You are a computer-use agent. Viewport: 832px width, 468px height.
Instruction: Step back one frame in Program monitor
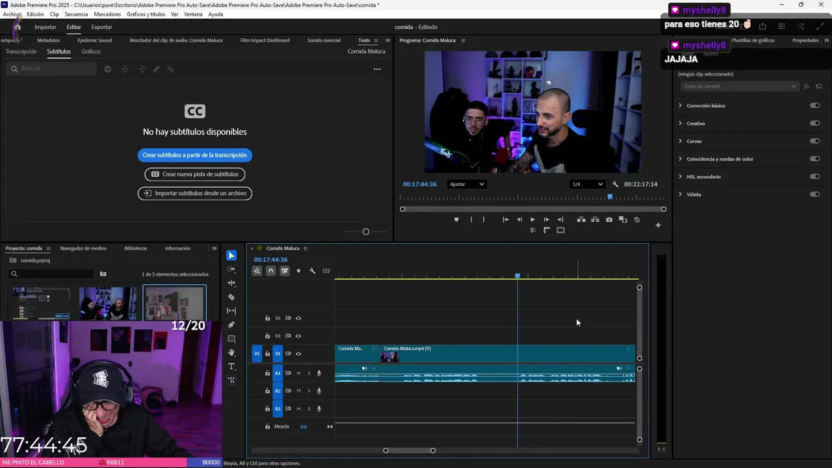coord(519,220)
